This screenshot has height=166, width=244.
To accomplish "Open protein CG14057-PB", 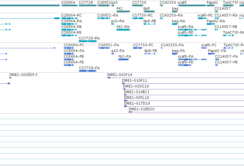I will (226, 62).
